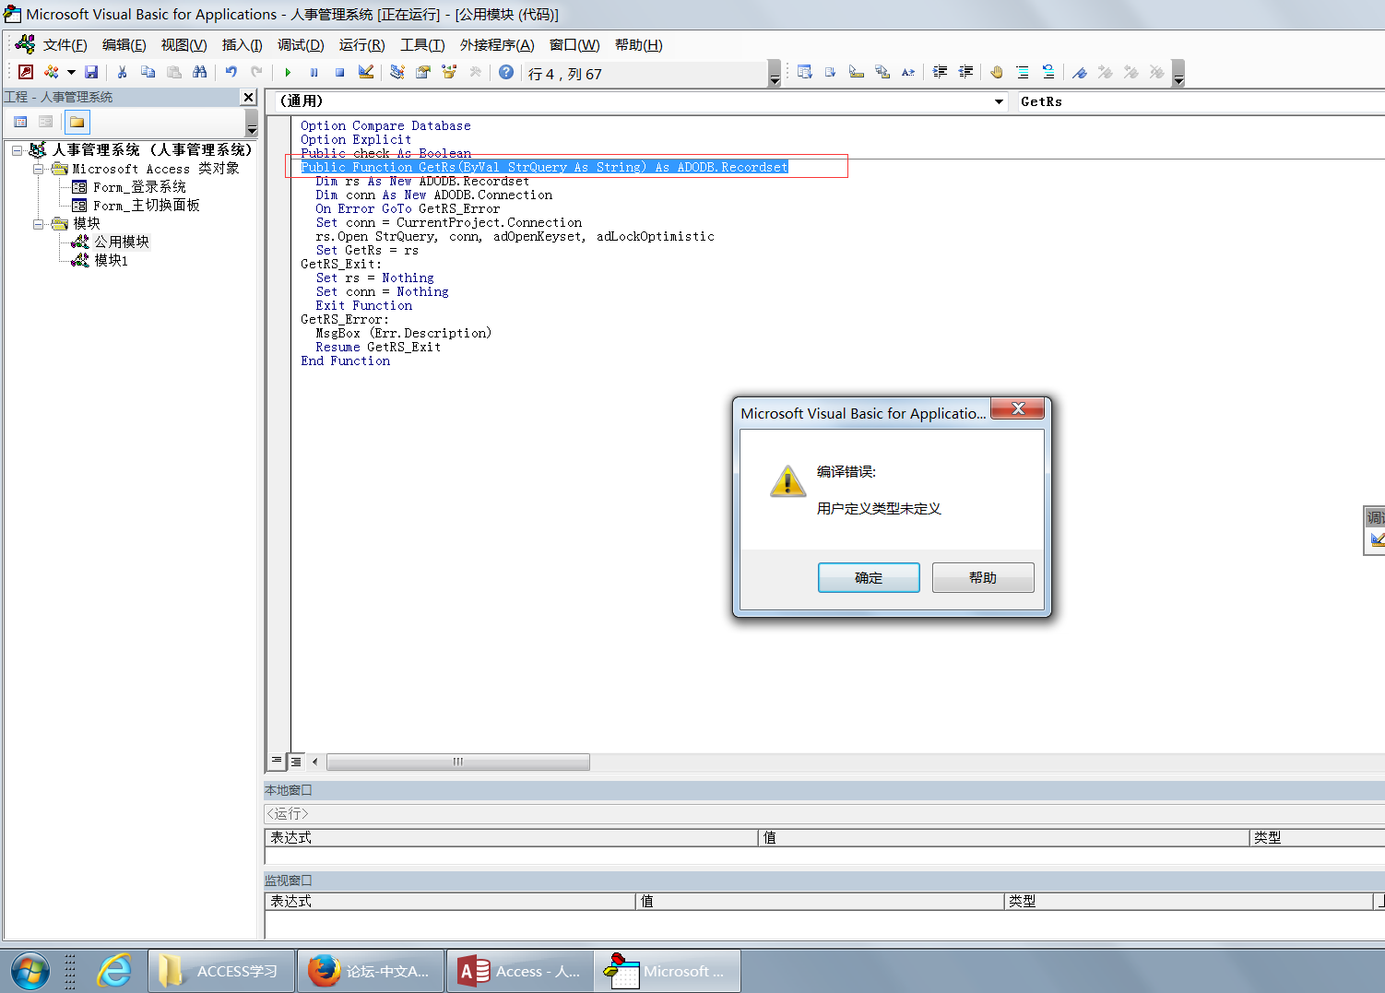
Task: Collapse the 人事管理系统 project tree node
Action: (17, 150)
